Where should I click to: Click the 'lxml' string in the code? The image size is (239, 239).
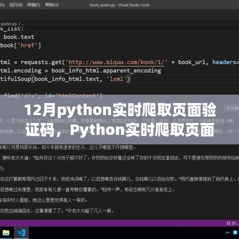[x=117, y=79]
